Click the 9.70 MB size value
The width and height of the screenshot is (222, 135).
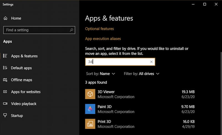coord(188,107)
